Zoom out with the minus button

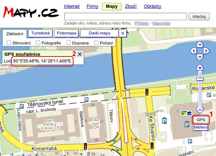pos(200,110)
